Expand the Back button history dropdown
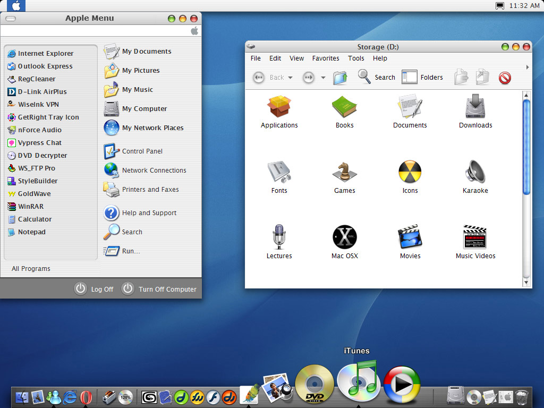Screen dimensions: 544x408 pos(291,78)
